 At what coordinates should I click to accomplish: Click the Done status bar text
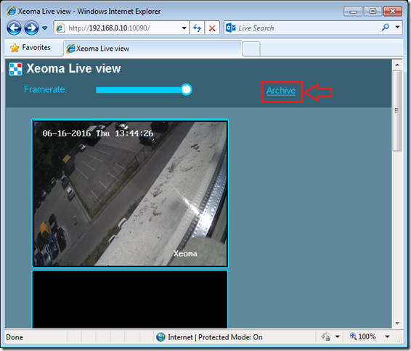15,337
